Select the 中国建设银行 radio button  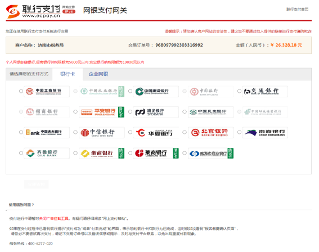click(x=130, y=91)
